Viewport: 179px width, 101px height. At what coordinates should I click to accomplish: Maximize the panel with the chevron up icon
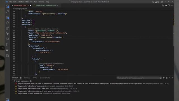point(170,78)
